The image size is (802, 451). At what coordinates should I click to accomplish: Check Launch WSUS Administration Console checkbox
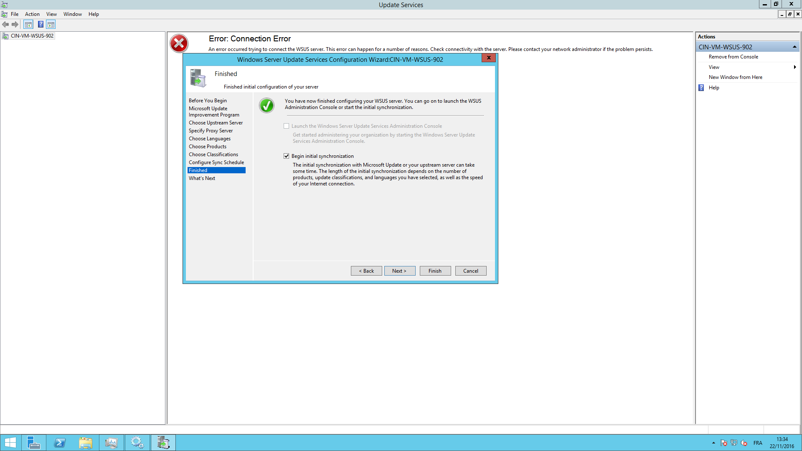(287, 126)
